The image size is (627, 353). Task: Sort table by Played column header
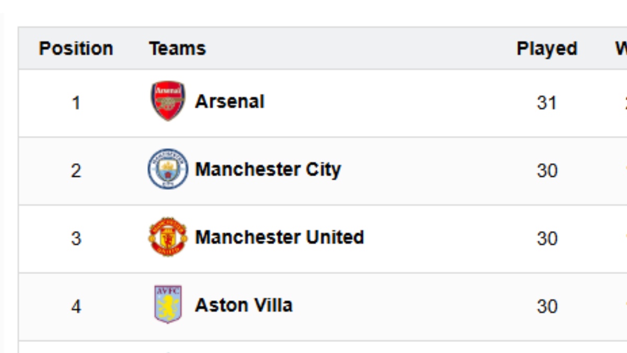click(547, 49)
